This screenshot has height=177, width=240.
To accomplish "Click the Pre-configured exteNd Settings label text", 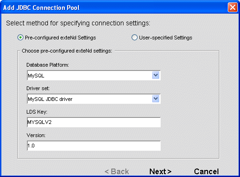I will tap(61, 38).
